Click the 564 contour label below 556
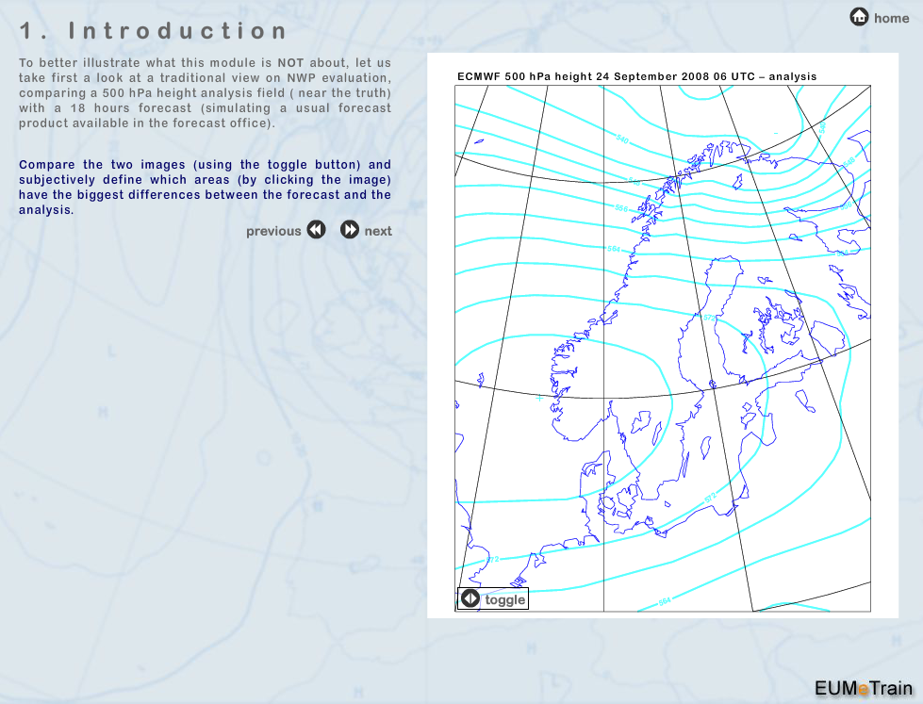Image resolution: width=923 pixels, height=704 pixels. [614, 250]
